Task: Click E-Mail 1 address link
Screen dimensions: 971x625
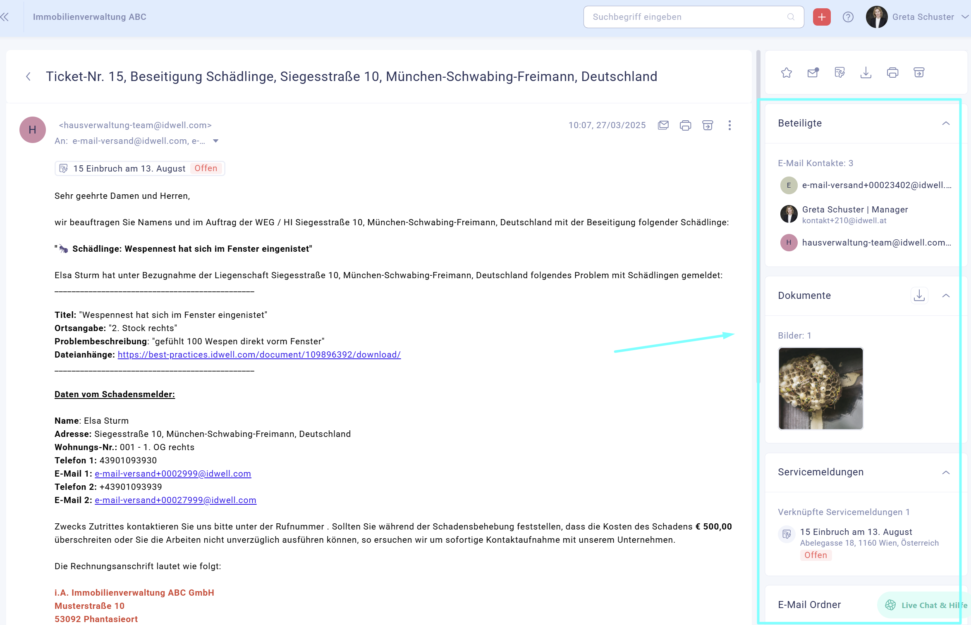Action: pyautogui.click(x=173, y=474)
